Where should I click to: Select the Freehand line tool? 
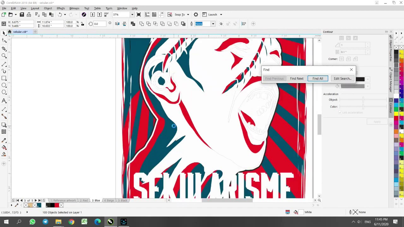(x=4, y=64)
